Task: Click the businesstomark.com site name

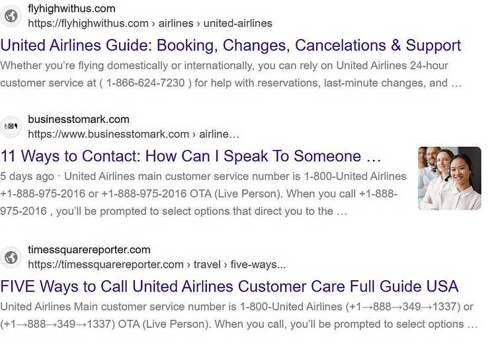Action: (x=79, y=119)
